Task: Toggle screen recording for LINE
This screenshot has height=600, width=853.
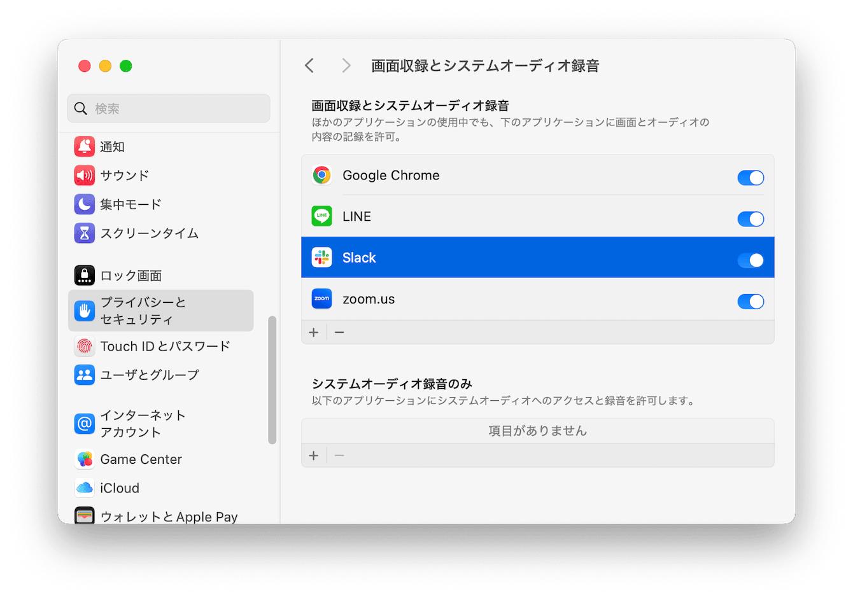Action: (751, 219)
